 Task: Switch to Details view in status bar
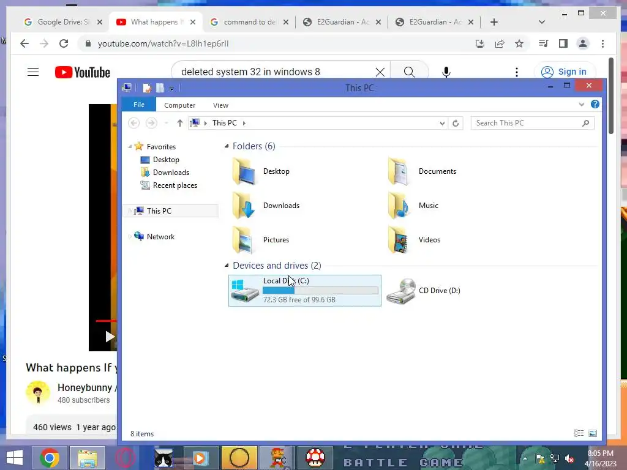click(x=579, y=433)
